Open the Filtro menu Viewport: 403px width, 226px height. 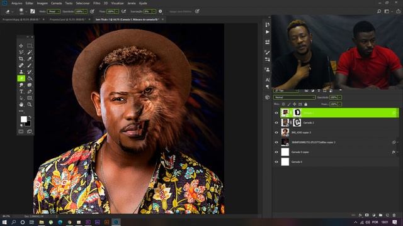point(96,3)
